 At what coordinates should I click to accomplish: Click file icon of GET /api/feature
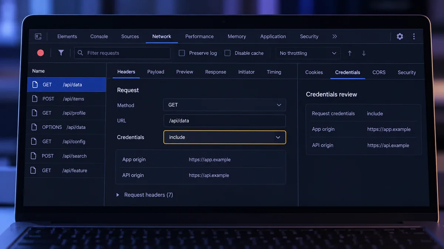tap(33, 170)
